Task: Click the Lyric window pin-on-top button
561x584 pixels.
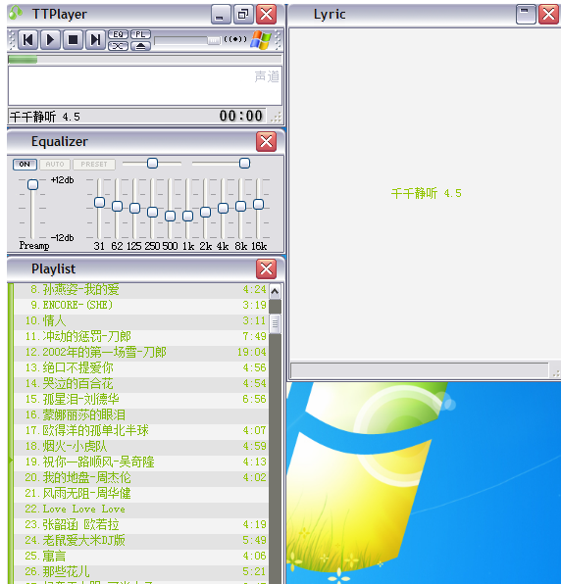Action: (x=526, y=15)
